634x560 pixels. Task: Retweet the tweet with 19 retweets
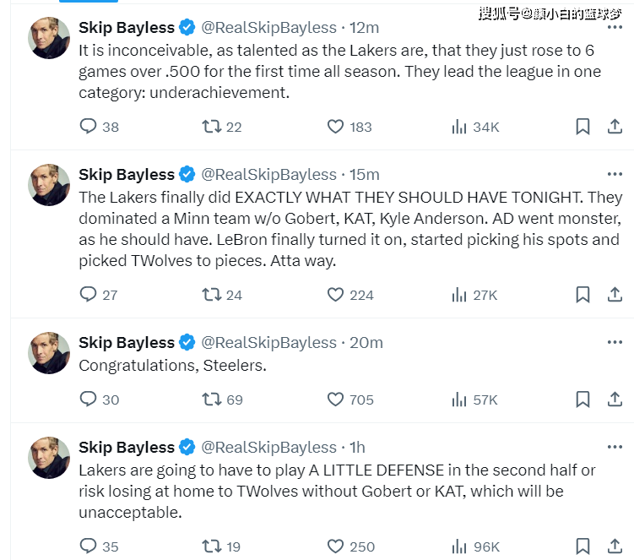coord(211,546)
